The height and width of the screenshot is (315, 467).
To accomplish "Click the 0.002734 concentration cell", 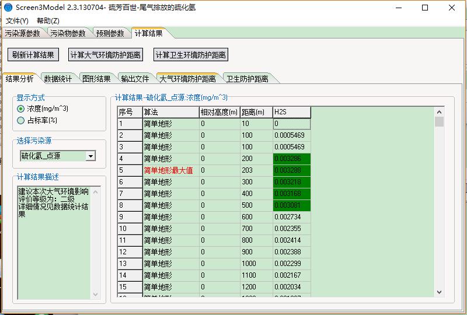I will click(292, 217).
